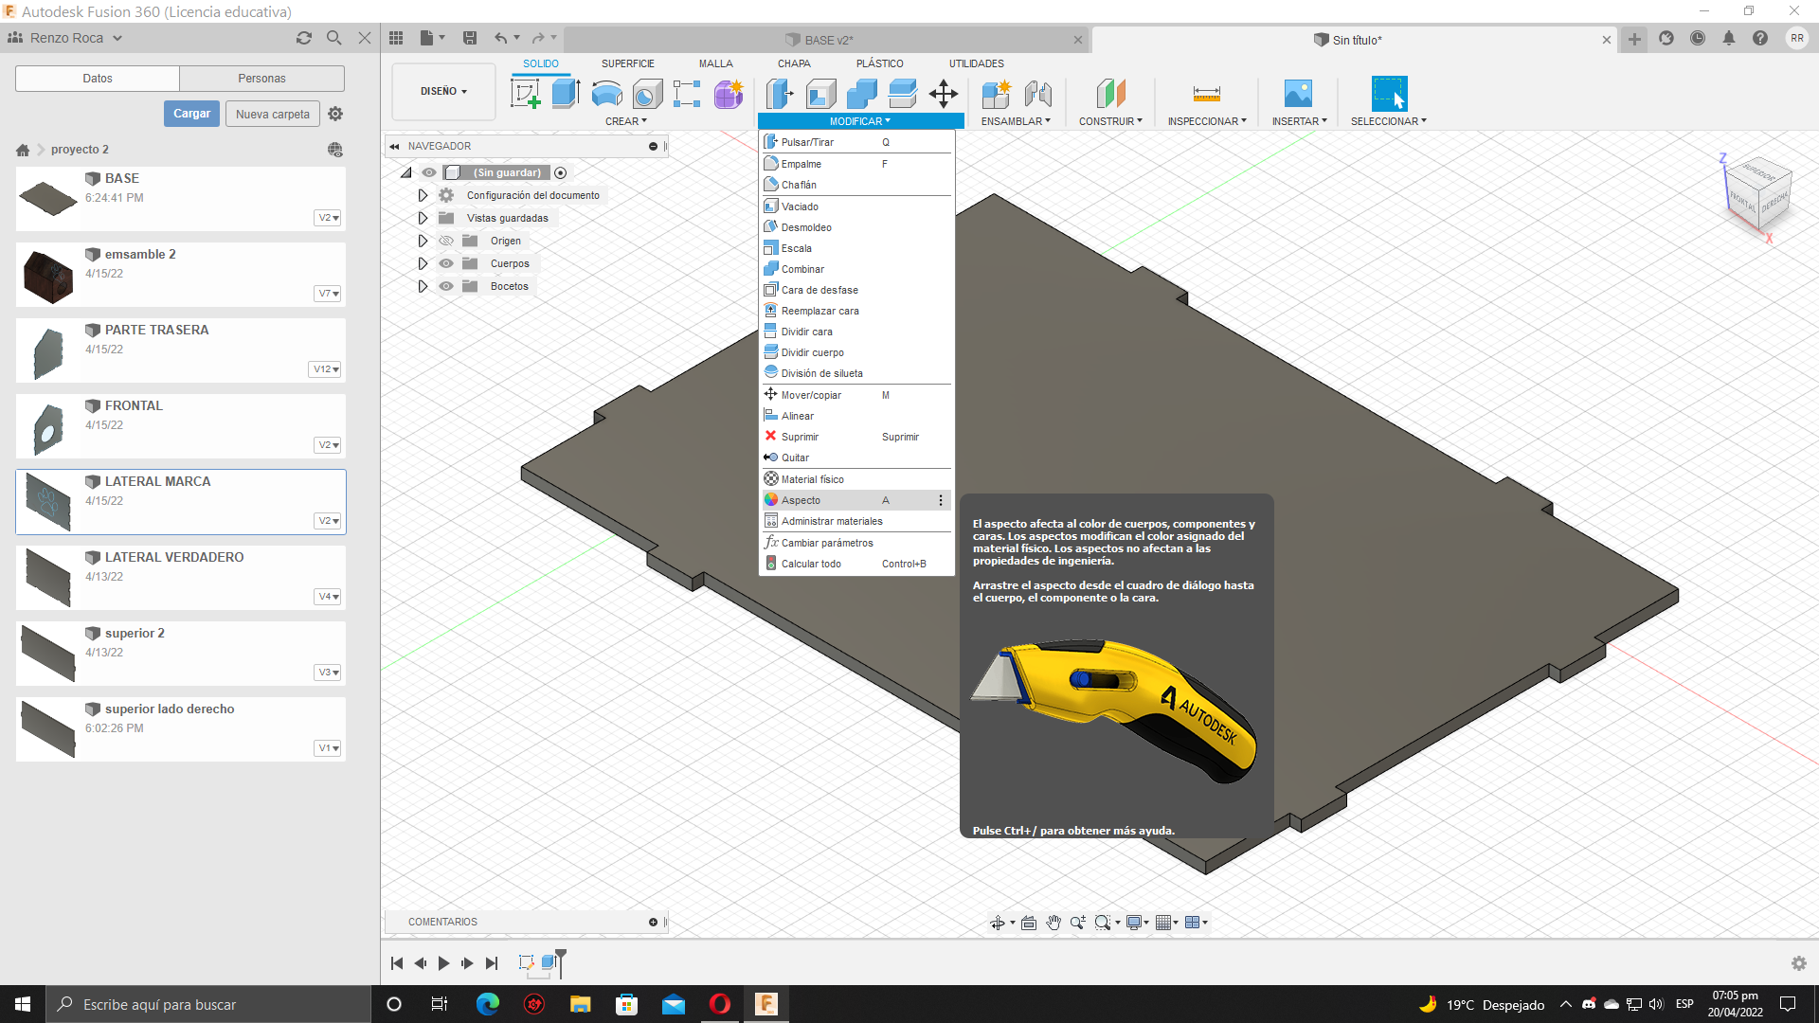The width and height of the screenshot is (1819, 1023).
Task: Activate radio button next to Sin guardar
Action: pos(561,172)
